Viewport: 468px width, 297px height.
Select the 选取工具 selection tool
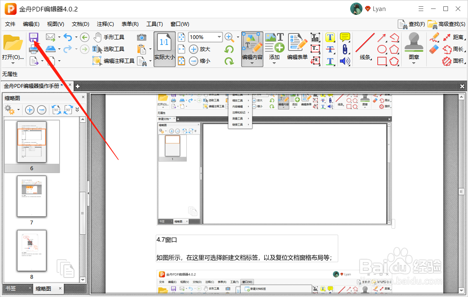[x=108, y=49]
